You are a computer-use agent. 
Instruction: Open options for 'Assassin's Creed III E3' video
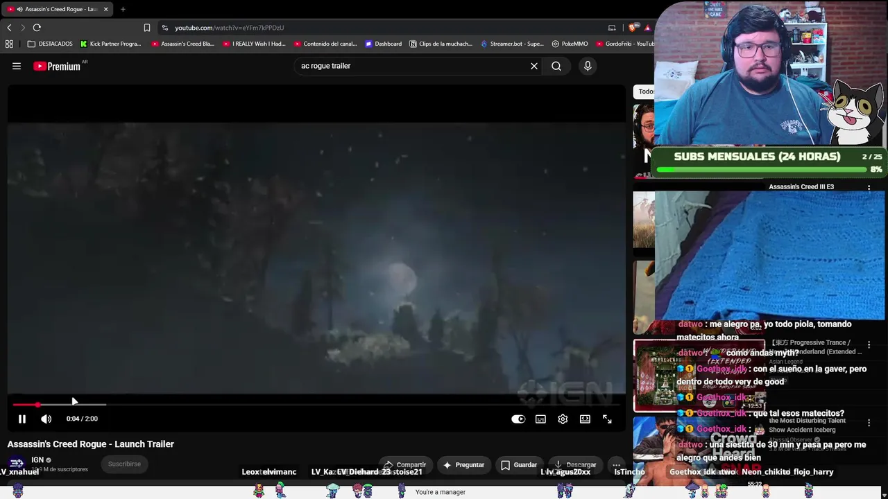pyautogui.click(x=869, y=188)
